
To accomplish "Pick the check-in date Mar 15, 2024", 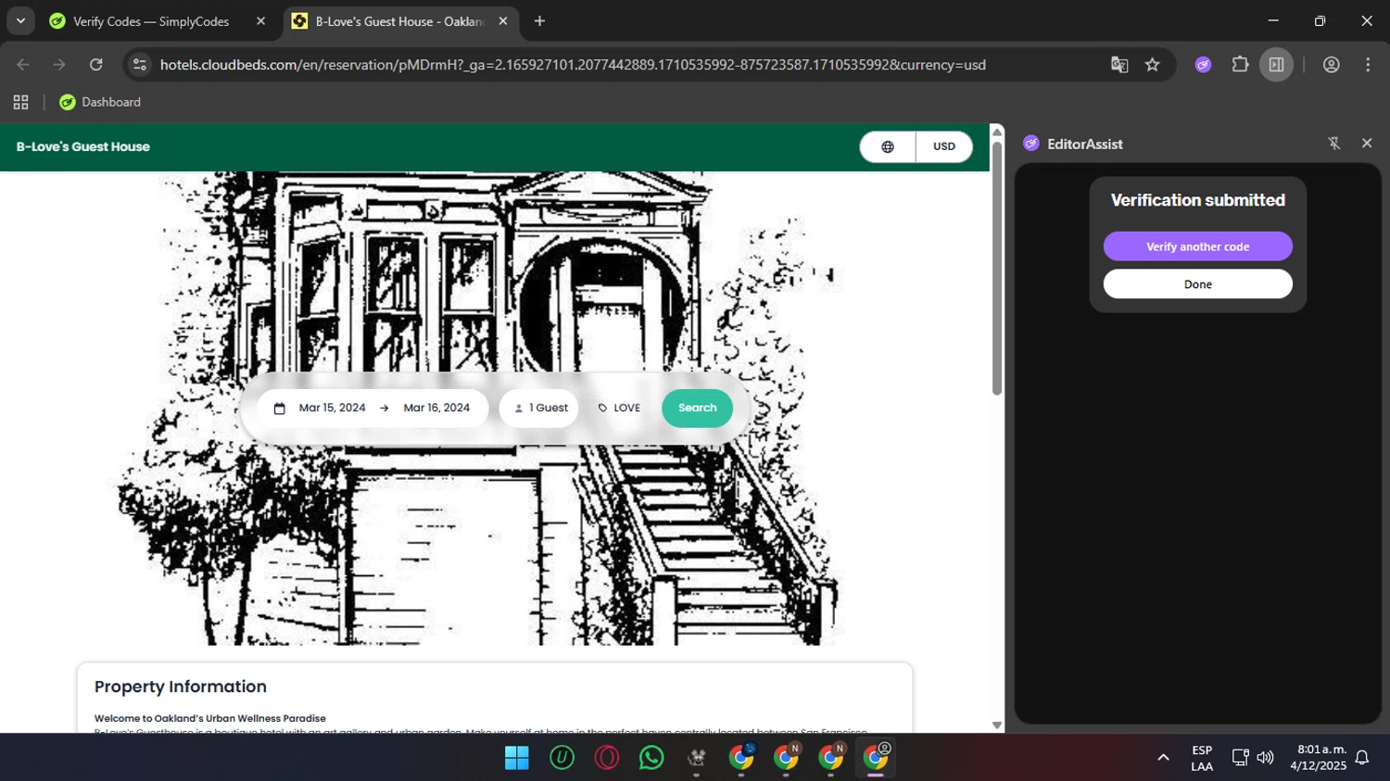I will coord(332,408).
